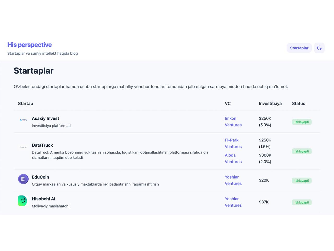Image resolution: width=334 pixels, height=251 pixels.
Task: Click Ishlayapti status badge for EduCoin
Action: pyautogui.click(x=302, y=180)
